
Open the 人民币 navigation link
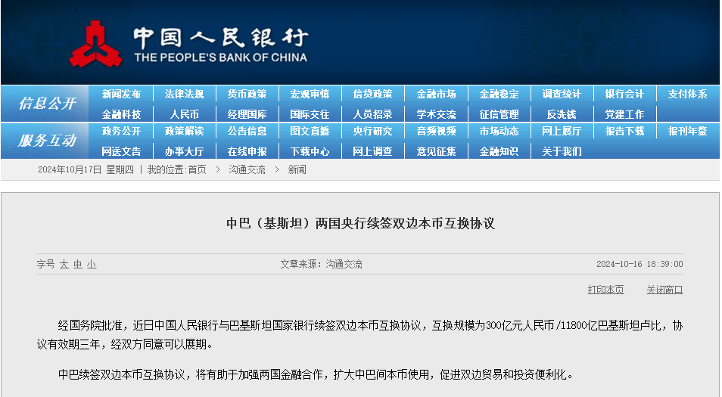(184, 114)
